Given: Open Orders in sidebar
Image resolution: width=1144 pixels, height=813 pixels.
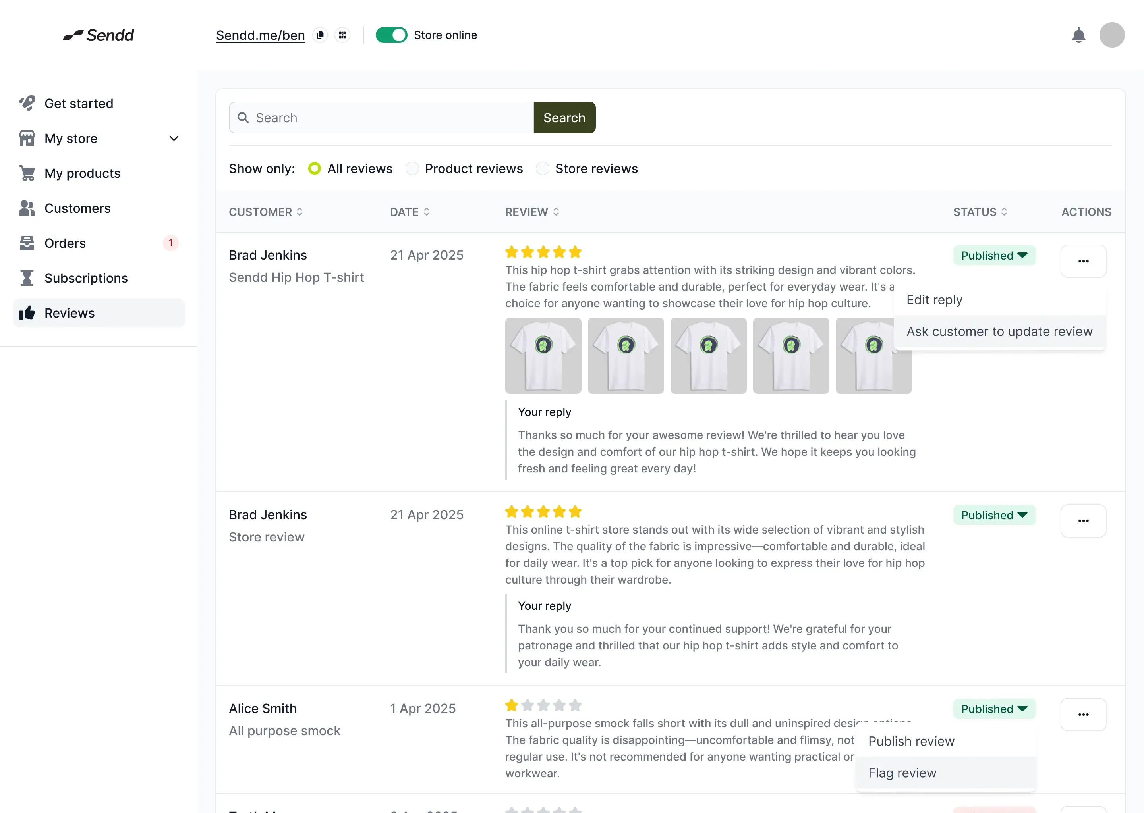Looking at the screenshot, I should (x=99, y=243).
